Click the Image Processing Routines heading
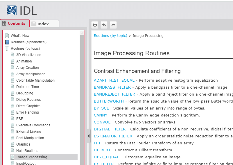Image resolution: width=233 pixels, height=165 pixels. [132, 53]
